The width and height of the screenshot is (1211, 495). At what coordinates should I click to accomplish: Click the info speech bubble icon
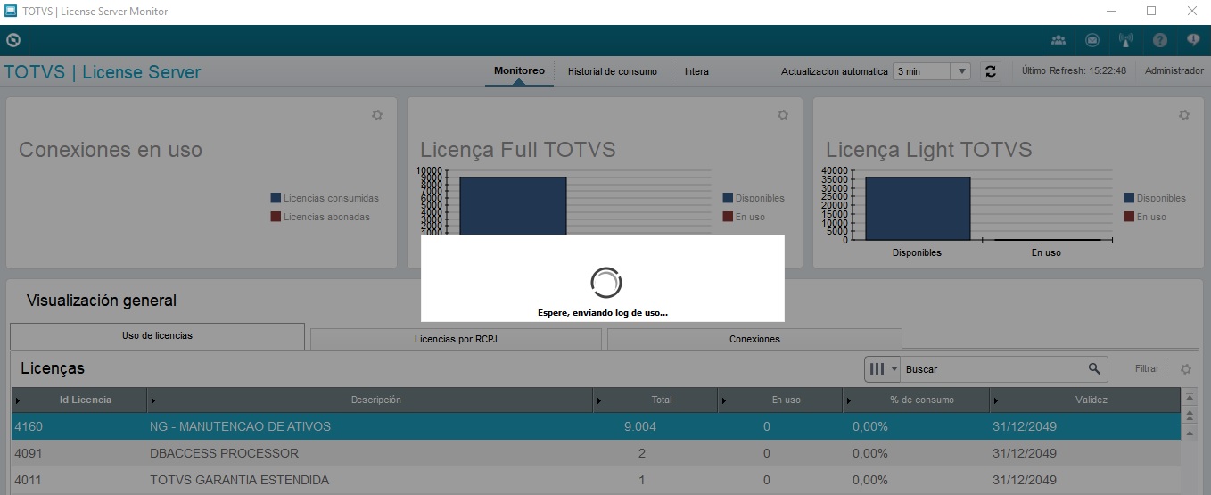click(x=1193, y=40)
